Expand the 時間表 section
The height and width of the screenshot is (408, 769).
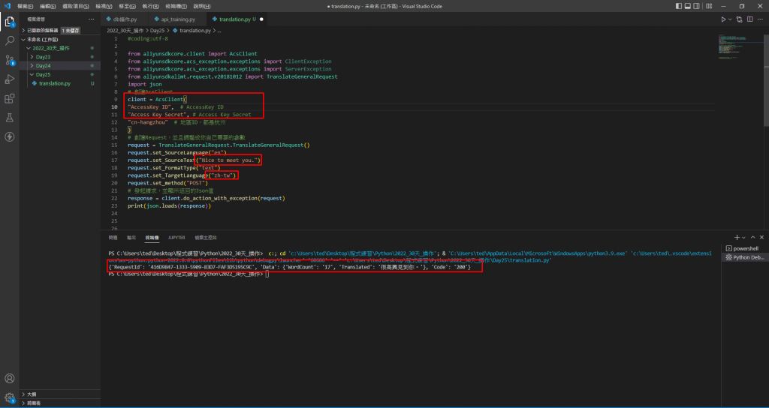[x=60, y=403]
